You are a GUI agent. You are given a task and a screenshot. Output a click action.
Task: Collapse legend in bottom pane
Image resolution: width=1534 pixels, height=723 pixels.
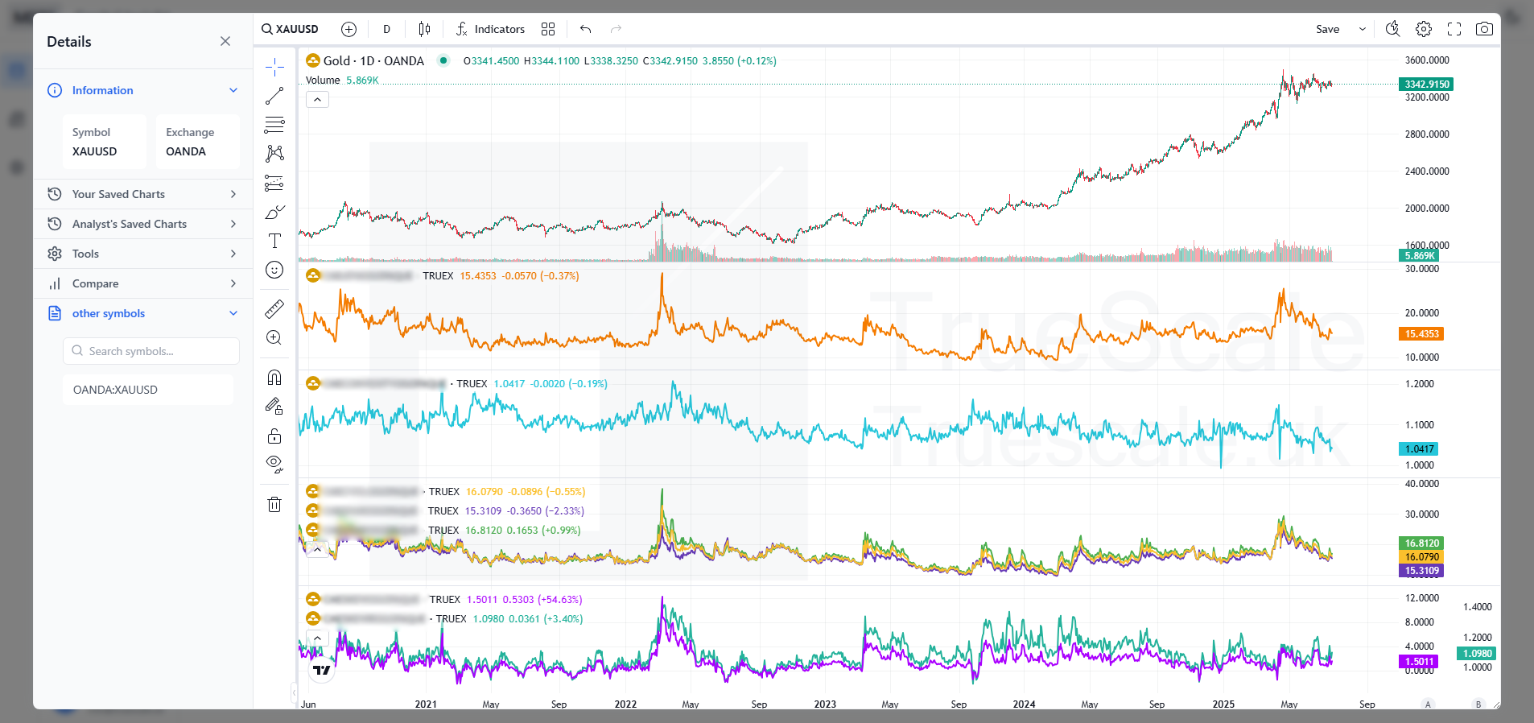pos(317,638)
